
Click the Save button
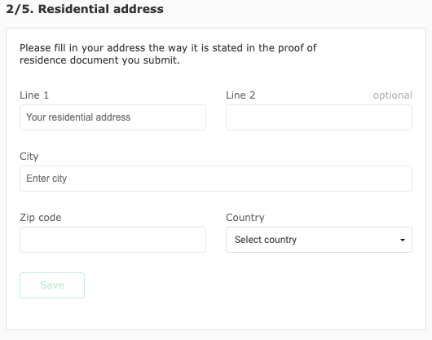click(x=52, y=285)
